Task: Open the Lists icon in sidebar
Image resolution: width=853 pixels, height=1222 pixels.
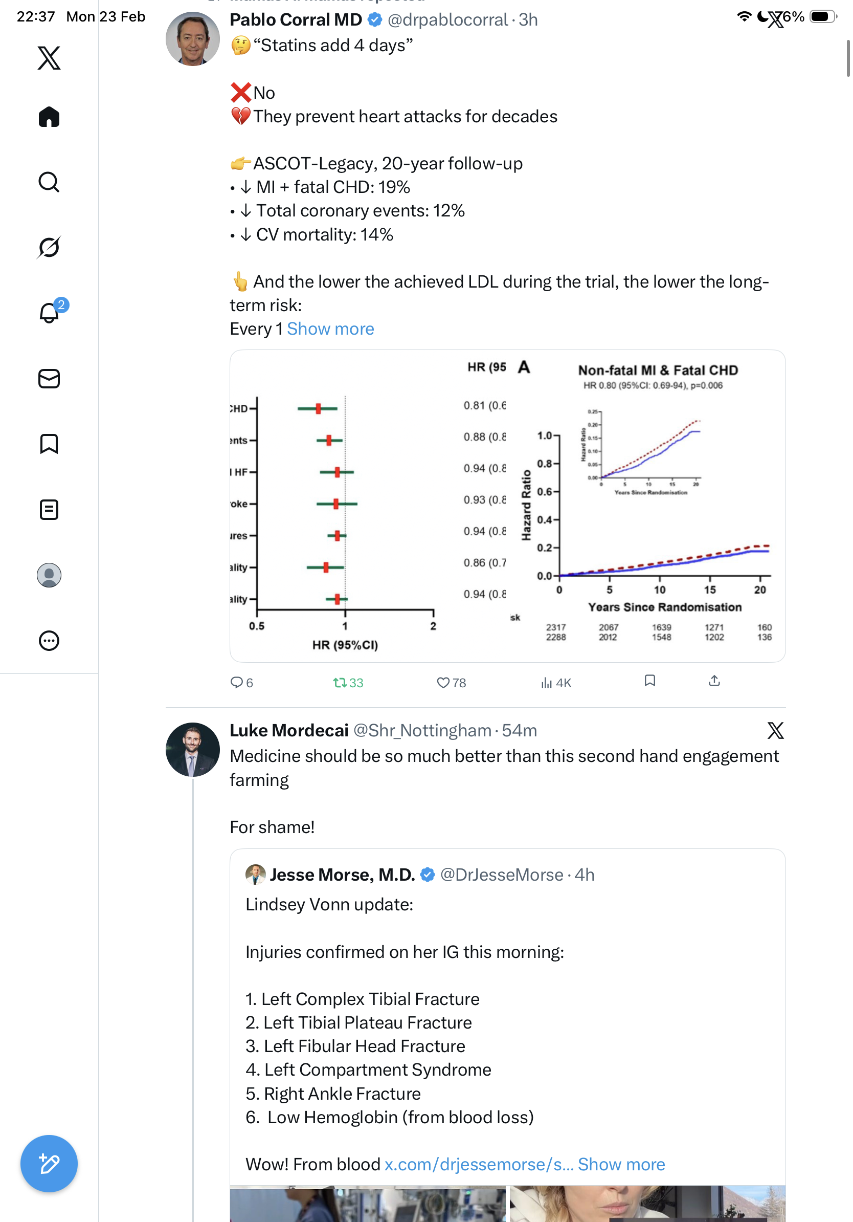Action: point(49,510)
